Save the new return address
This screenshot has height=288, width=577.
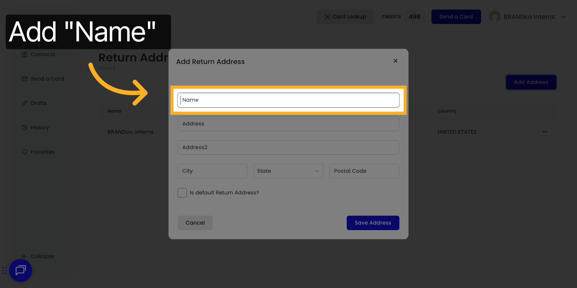click(373, 223)
